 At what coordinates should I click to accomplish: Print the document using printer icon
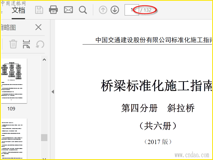[x=54, y=10]
